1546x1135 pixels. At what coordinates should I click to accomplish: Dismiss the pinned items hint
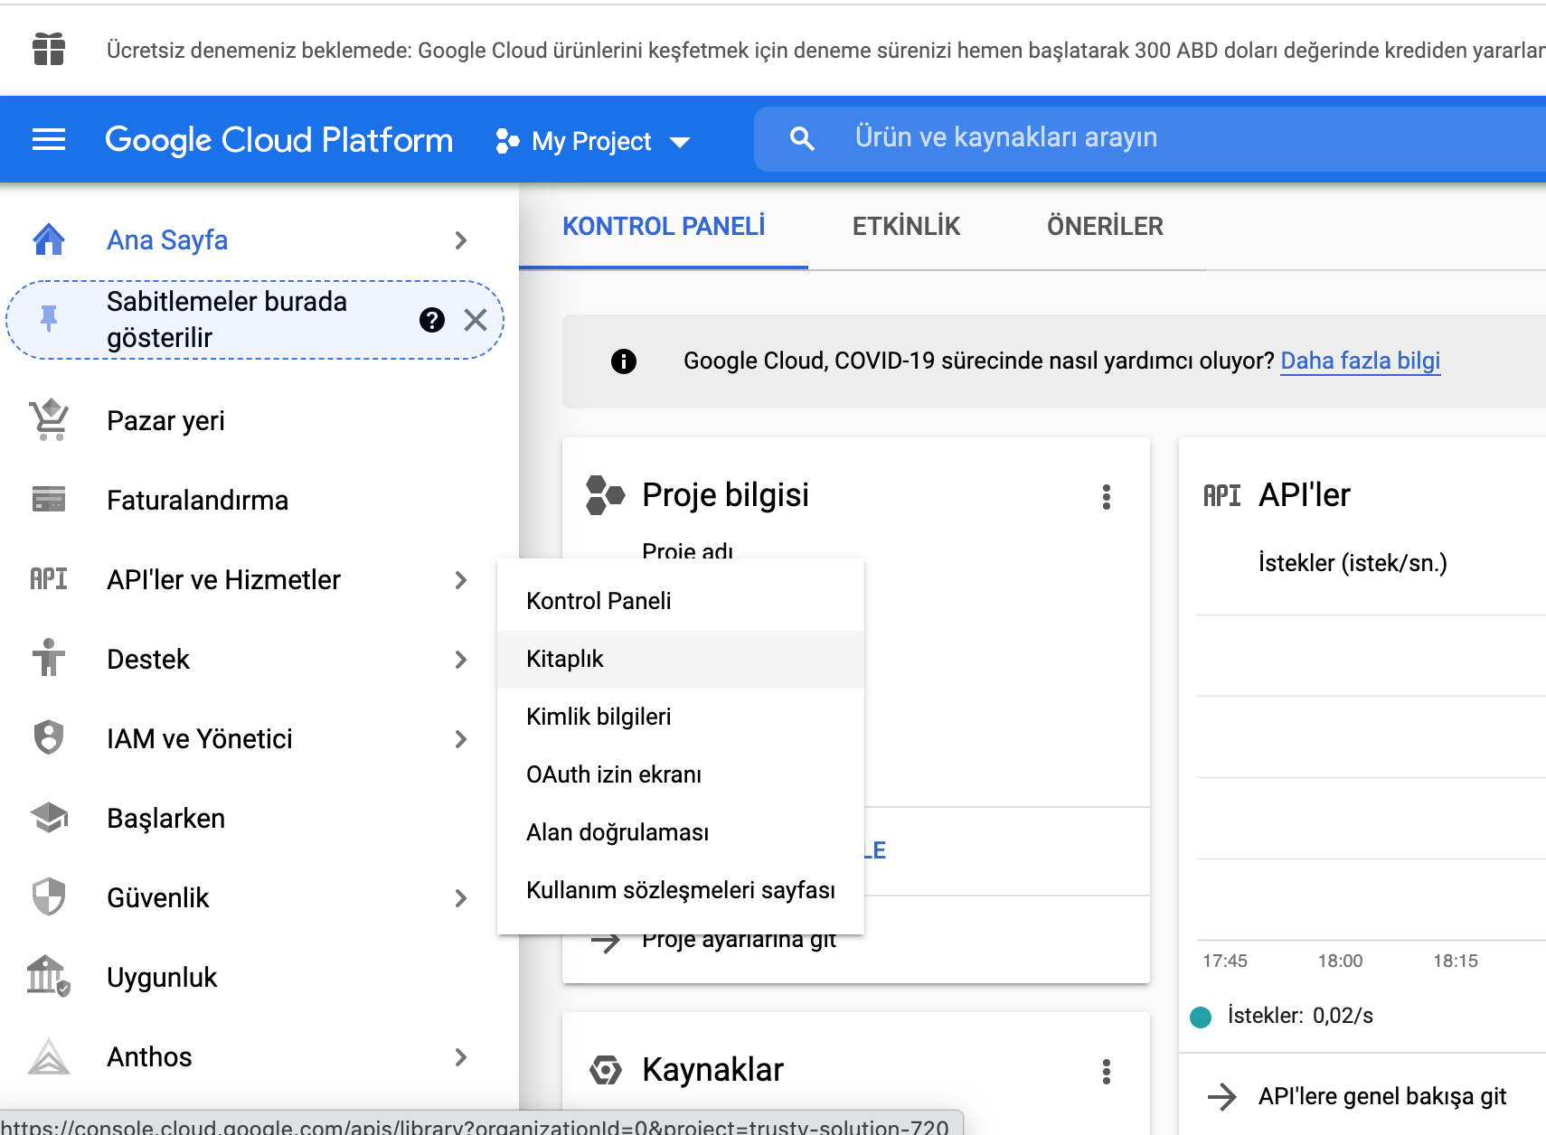tap(476, 320)
